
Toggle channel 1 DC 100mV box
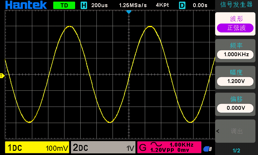pyautogui.click(x=37, y=148)
